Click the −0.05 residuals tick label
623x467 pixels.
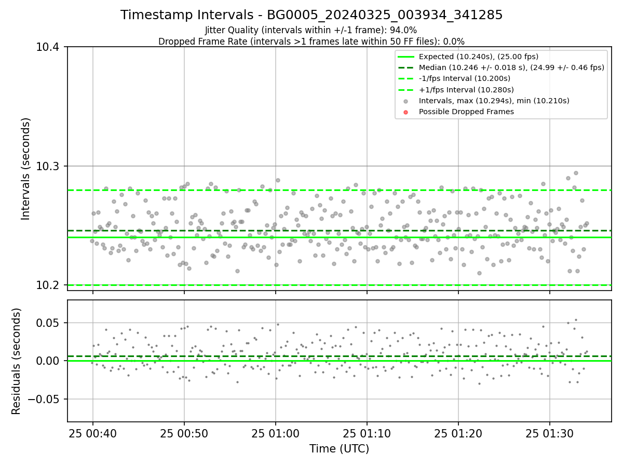pos(44,399)
